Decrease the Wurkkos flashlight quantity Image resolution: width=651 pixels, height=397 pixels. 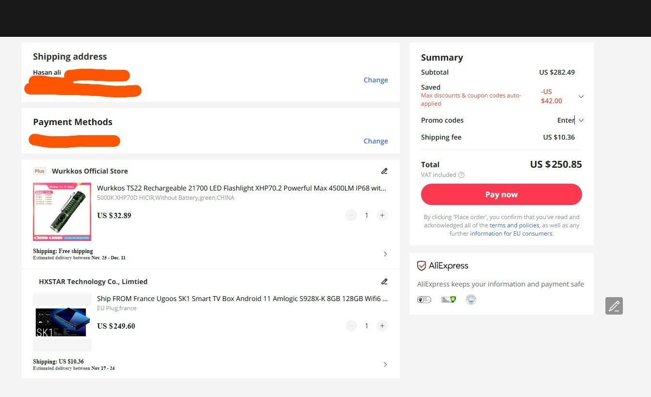351,215
